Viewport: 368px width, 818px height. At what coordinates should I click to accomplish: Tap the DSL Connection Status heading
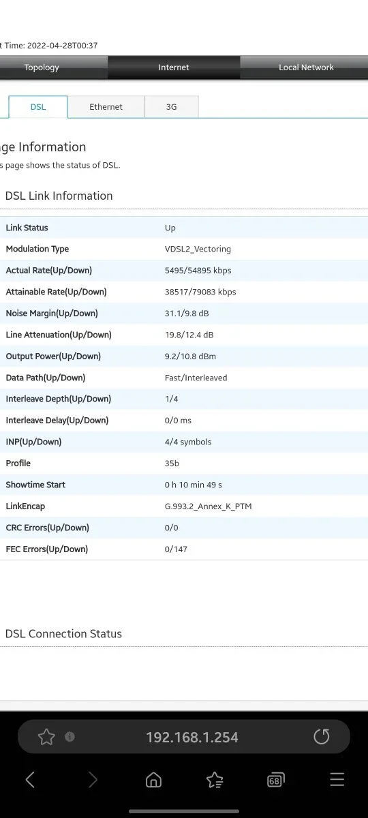point(63,634)
